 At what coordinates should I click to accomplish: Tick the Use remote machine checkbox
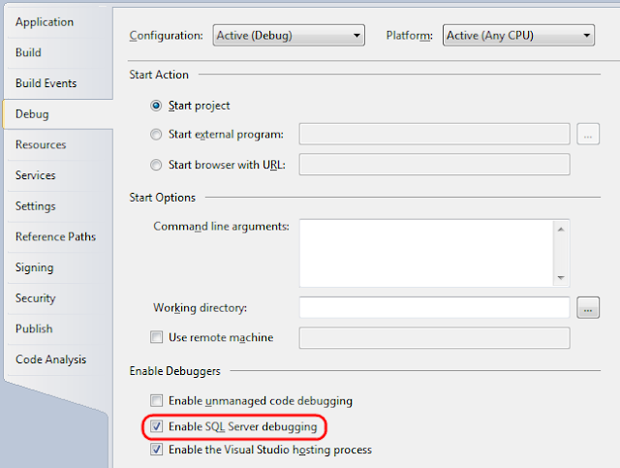tap(157, 337)
